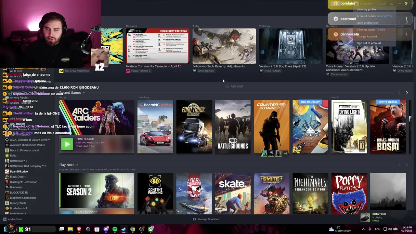Open the Counter-Strike 2 game cover

coord(271,126)
